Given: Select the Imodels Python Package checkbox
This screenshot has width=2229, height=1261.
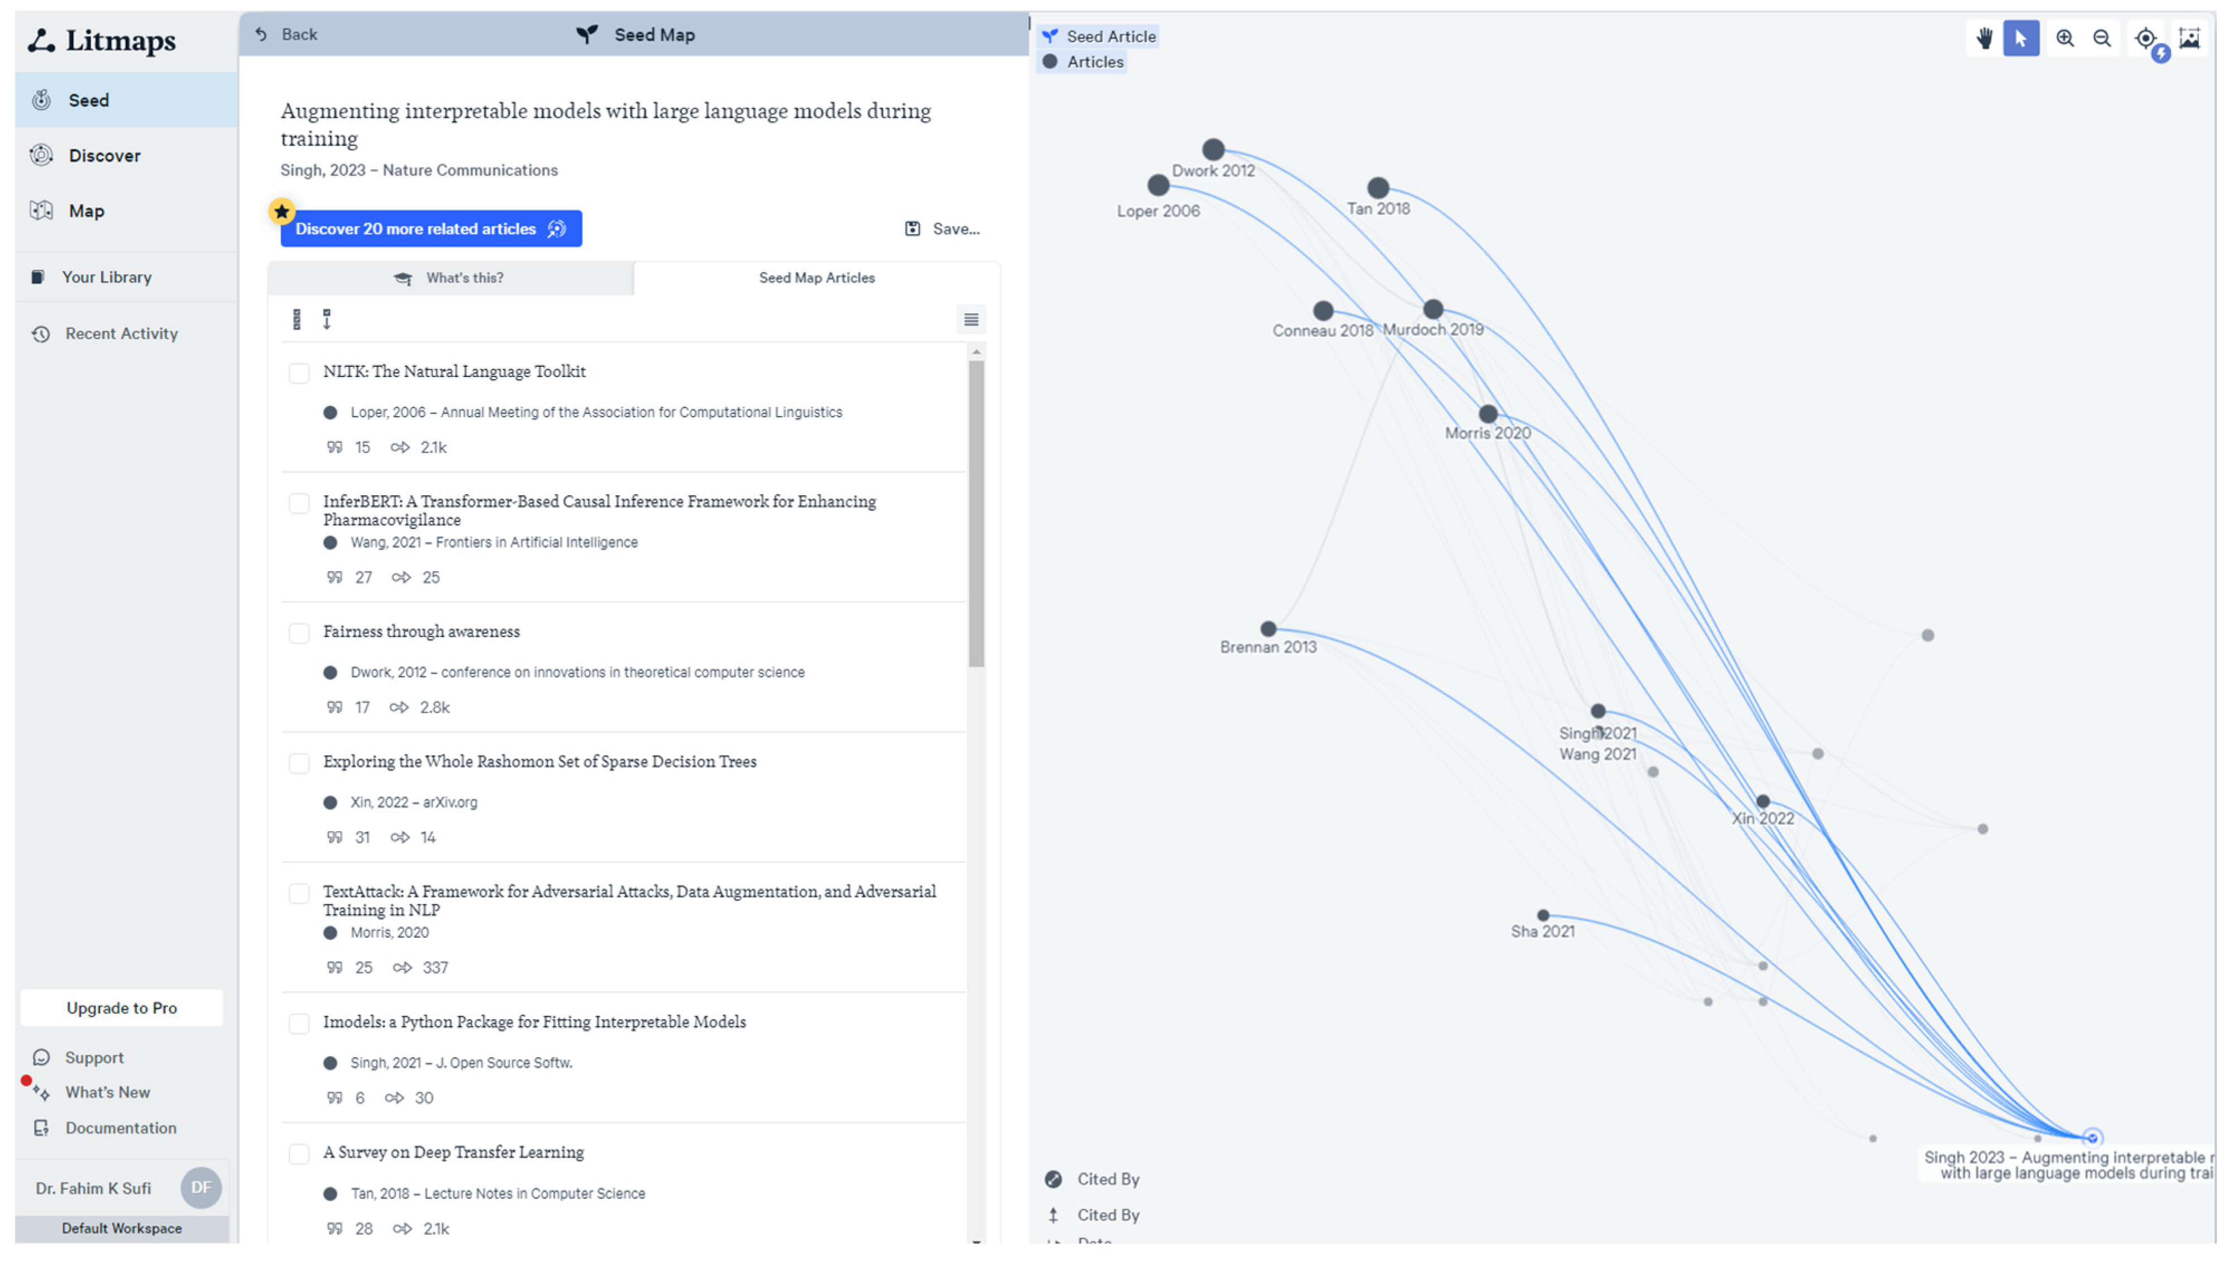Looking at the screenshot, I should coord(299,1024).
